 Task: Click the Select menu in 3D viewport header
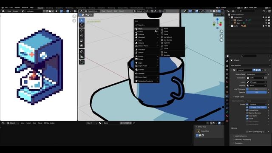110,11
